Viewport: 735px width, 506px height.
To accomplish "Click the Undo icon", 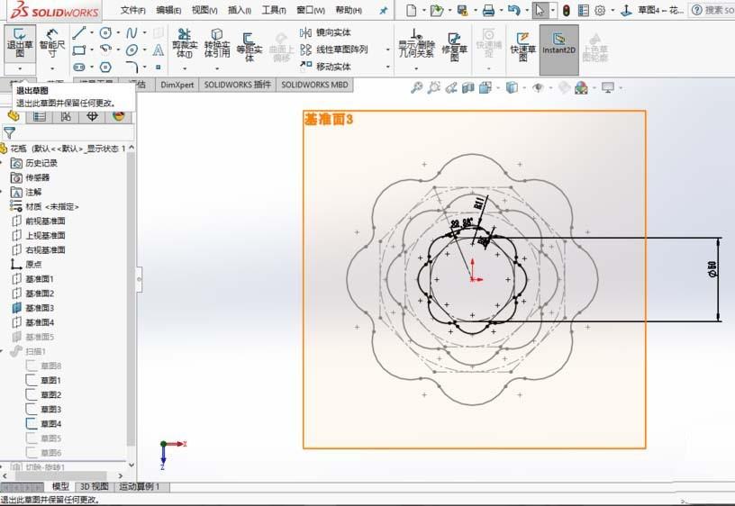I will coord(513,10).
